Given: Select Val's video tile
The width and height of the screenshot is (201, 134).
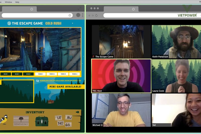Looking at the screenshot, I should pos(176,110).
